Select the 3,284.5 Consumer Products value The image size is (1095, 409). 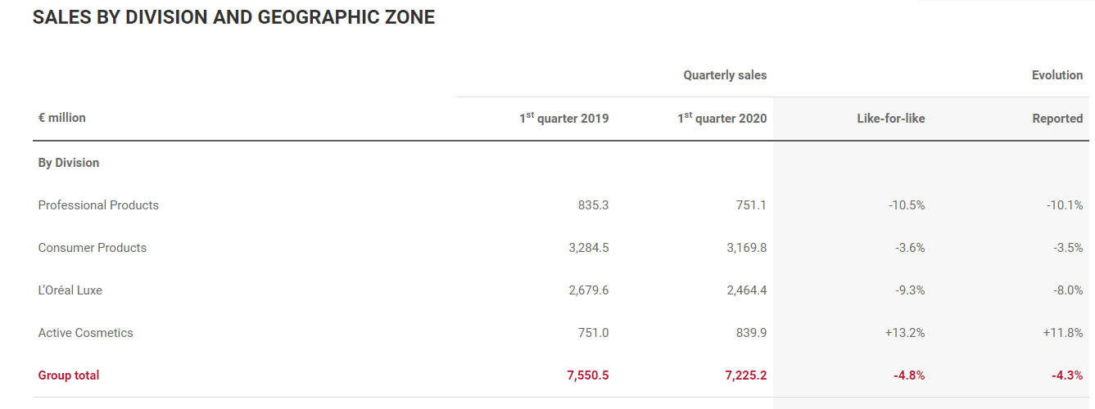coord(588,248)
